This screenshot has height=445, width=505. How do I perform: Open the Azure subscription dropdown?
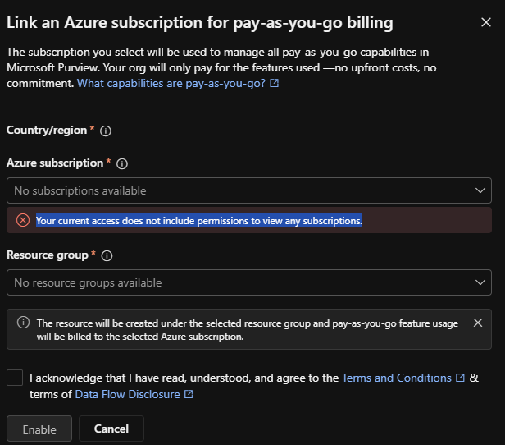(249, 190)
